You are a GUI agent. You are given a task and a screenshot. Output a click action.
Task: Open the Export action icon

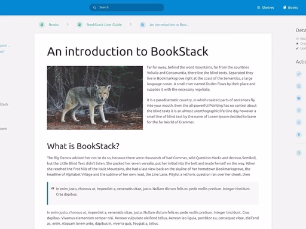coord(299,153)
